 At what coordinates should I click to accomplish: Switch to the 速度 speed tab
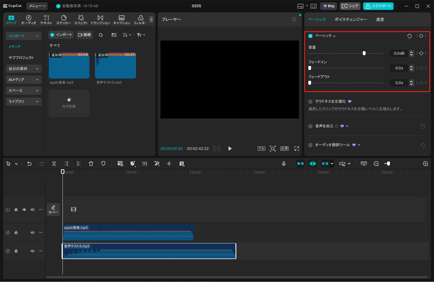pos(380,19)
